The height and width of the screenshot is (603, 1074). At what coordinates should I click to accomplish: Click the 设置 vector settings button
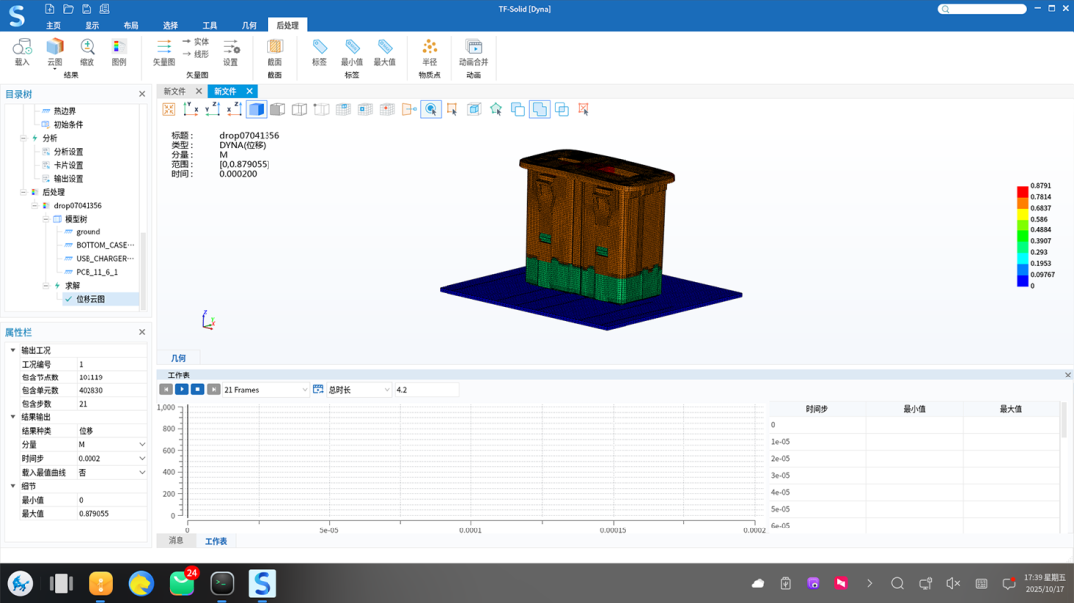click(x=231, y=48)
